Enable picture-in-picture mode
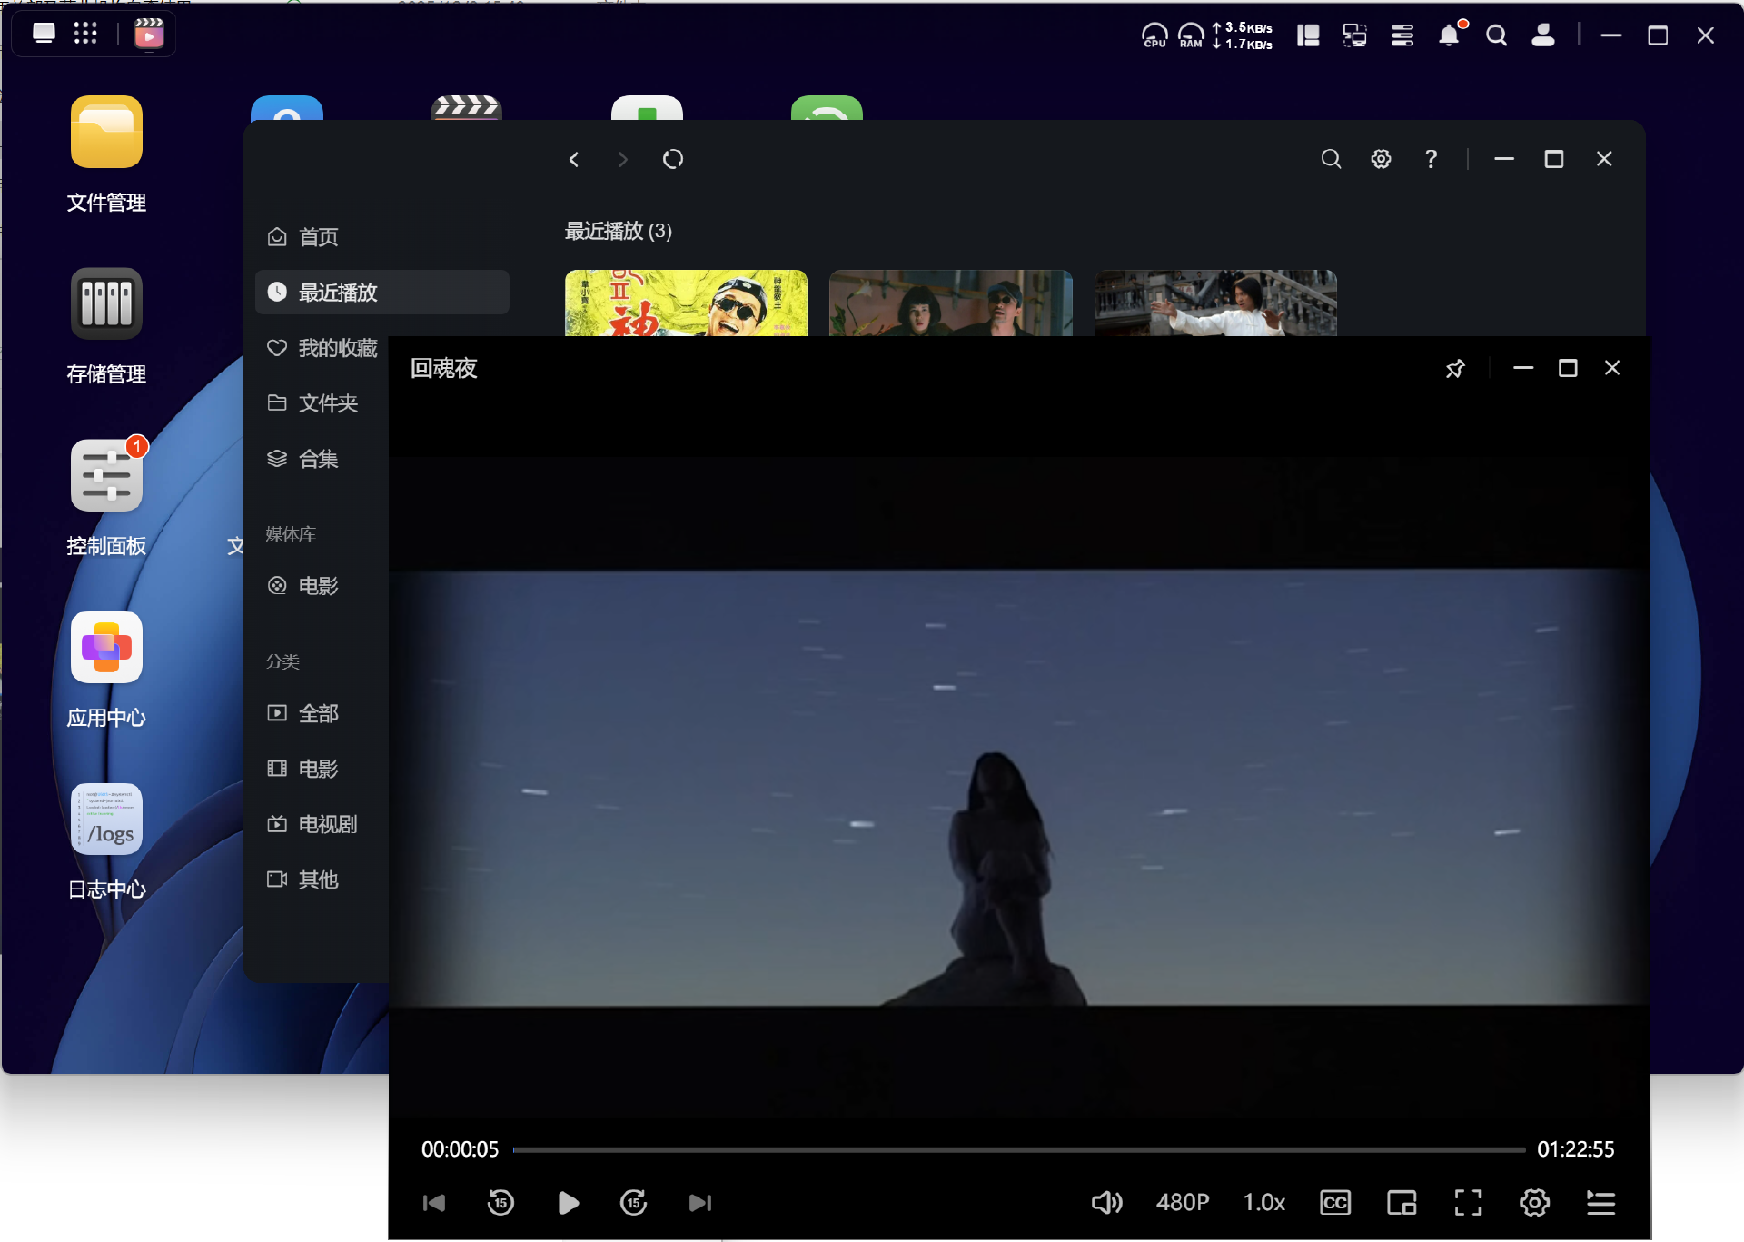The image size is (1744, 1242). click(x=1402, y=1203)
